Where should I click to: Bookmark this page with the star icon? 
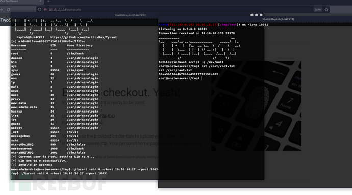click(x=326, y=10)
